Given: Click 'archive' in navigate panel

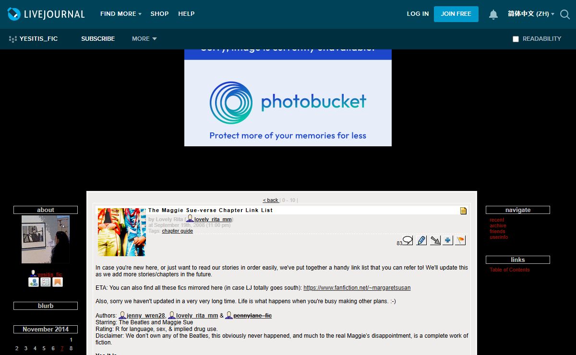Looking at the screenshot, I should (498, 225).
